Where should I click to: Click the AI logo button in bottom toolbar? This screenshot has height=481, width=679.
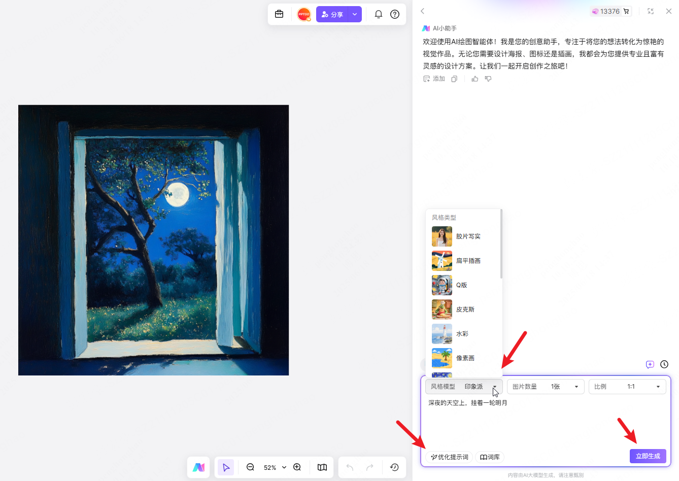(x=198, y=467)
